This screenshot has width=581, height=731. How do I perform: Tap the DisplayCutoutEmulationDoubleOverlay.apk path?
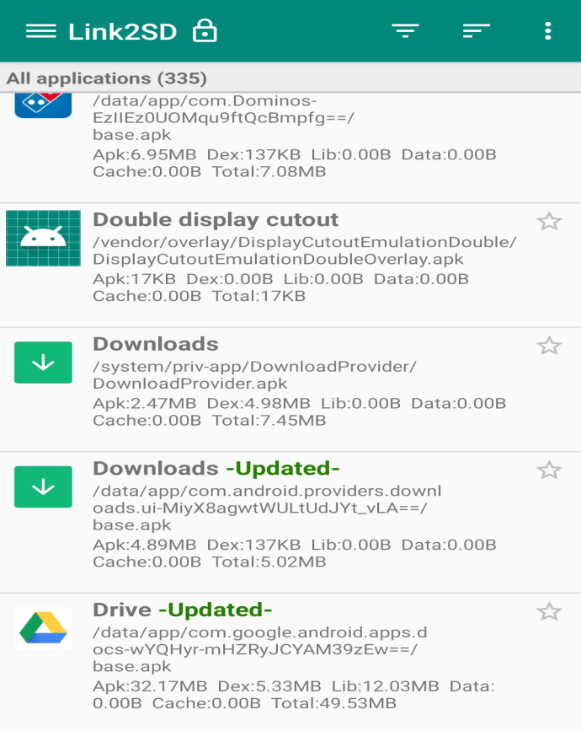click(x=305, y=250)
